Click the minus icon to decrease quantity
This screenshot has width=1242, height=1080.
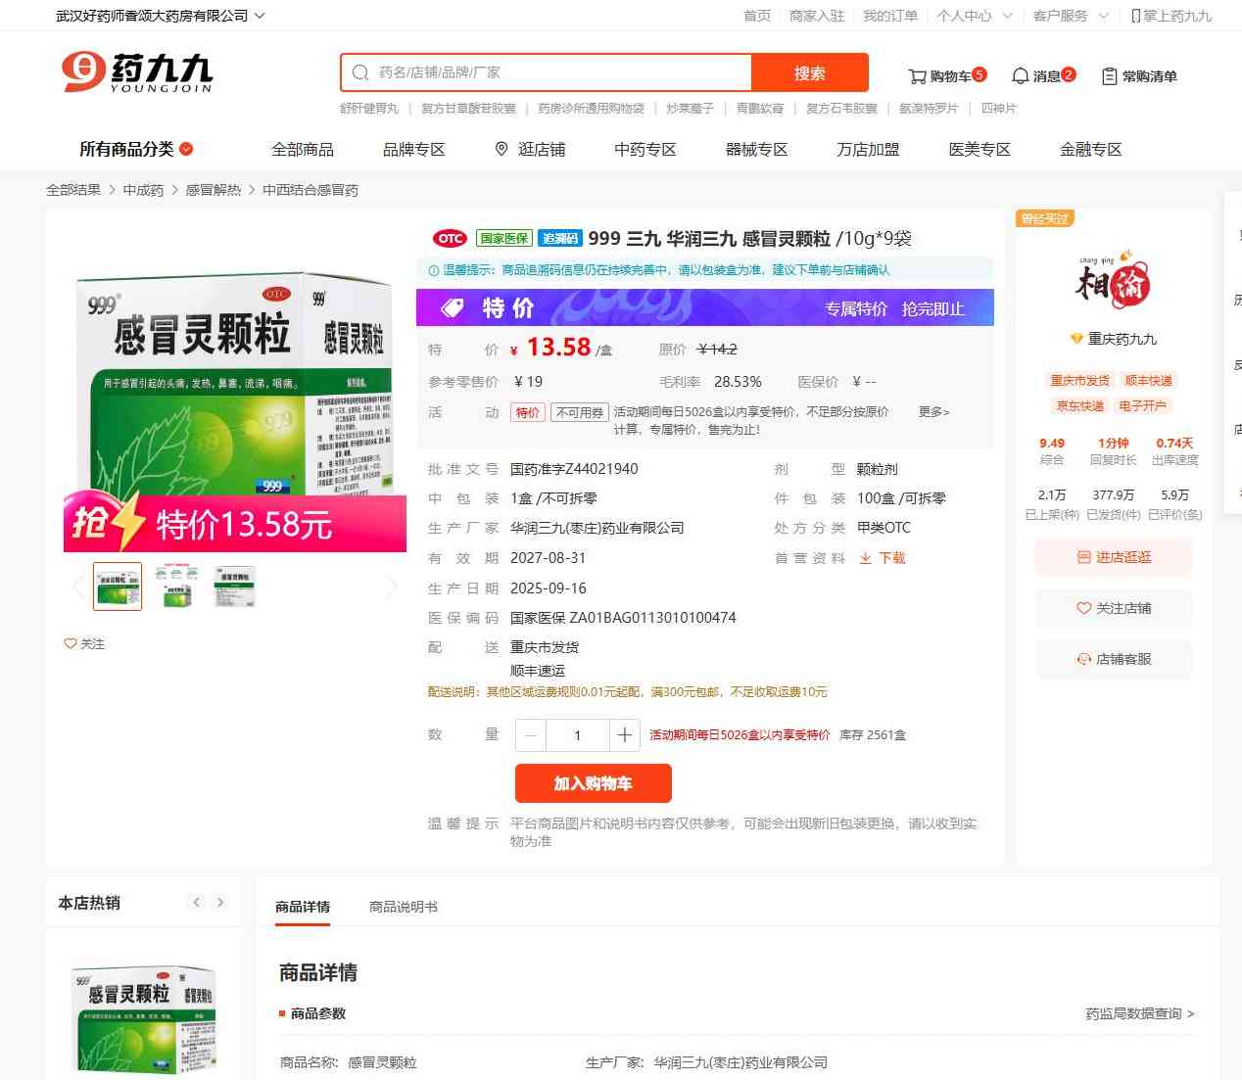point(531,735)
